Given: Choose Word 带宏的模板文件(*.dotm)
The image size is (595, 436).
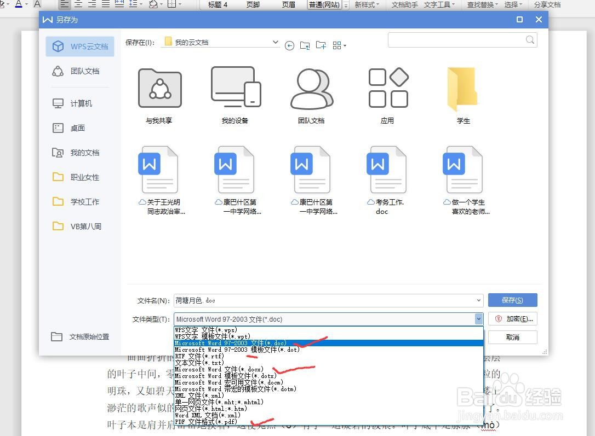Looking at the screenshot, I should pyautogui.click(x=329, y=389).
